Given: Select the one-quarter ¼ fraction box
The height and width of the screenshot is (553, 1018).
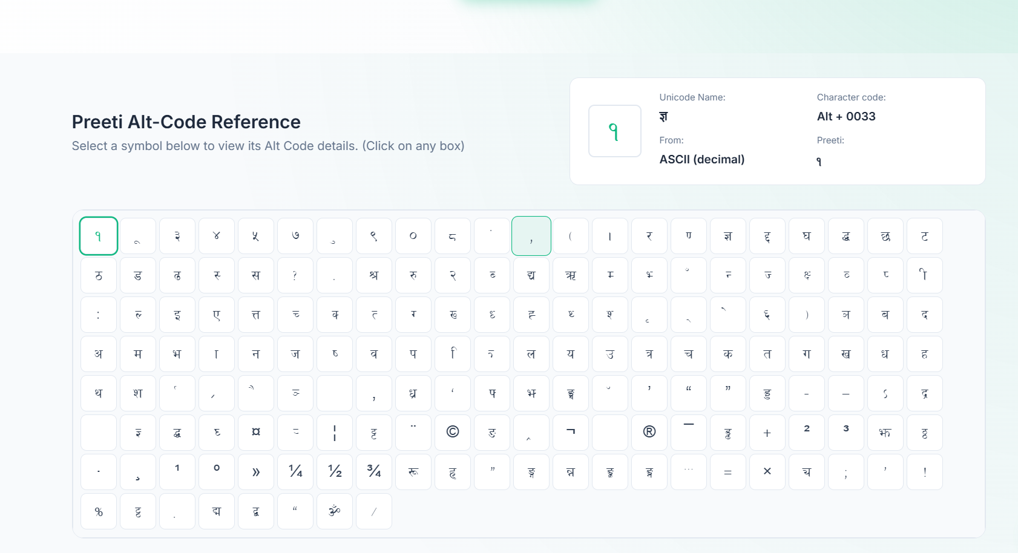Looking at the screenshot, I should coord(295,471).
